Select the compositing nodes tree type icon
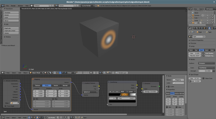The image size is (216, 119). coord(32,118)
